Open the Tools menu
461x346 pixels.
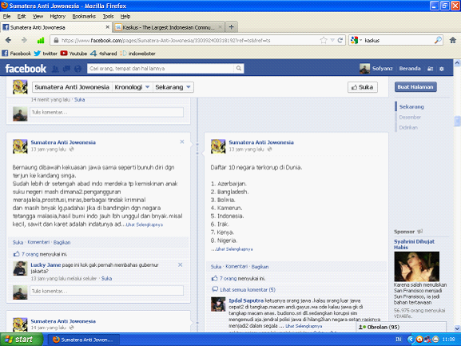(108, 17)
